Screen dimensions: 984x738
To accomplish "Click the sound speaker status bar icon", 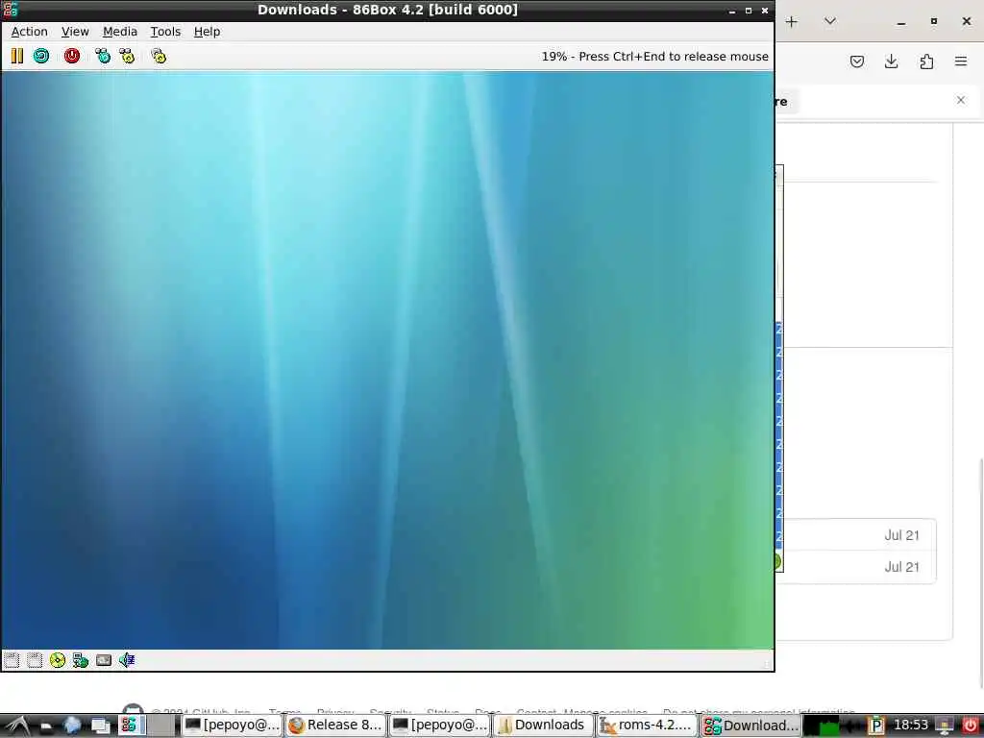I will click(127, 660).
